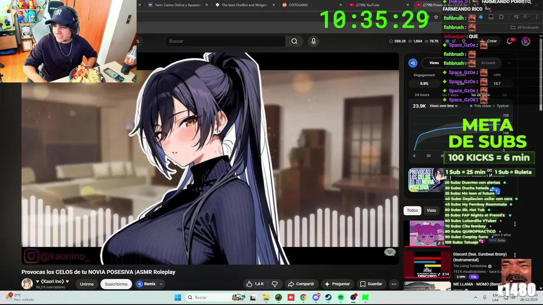Open Chrome three-dot menu
The image size is (543, 305).
pos(537,17)
